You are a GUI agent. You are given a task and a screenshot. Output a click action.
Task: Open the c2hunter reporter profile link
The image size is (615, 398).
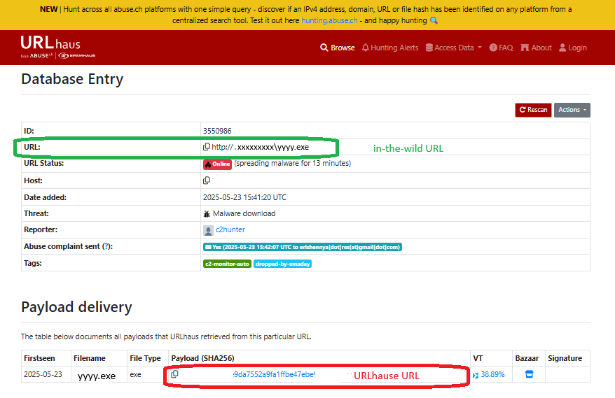tap(230, 229)
